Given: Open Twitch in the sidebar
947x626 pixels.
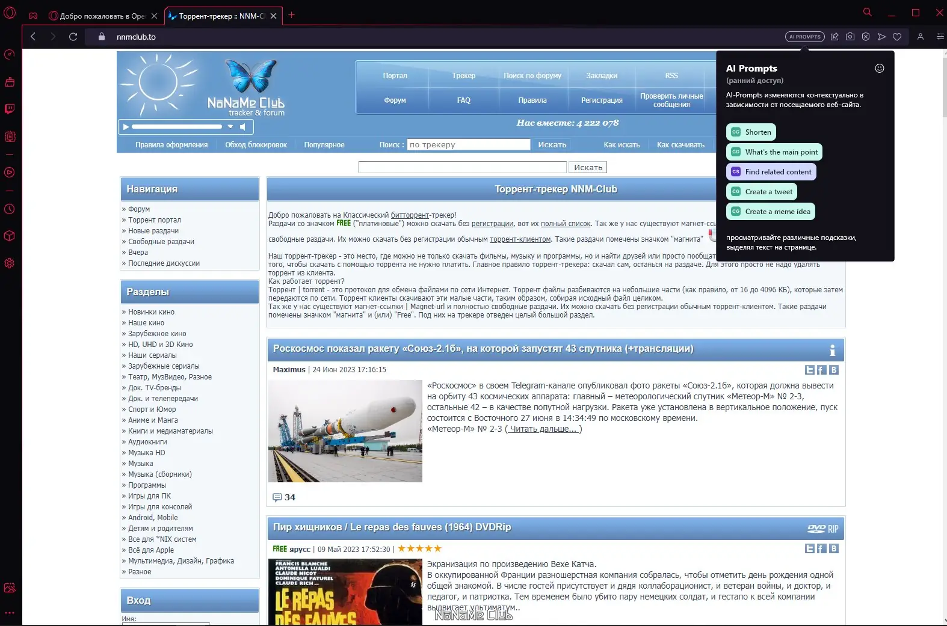Looking at the screenshot, I should [x=10, y=109].
